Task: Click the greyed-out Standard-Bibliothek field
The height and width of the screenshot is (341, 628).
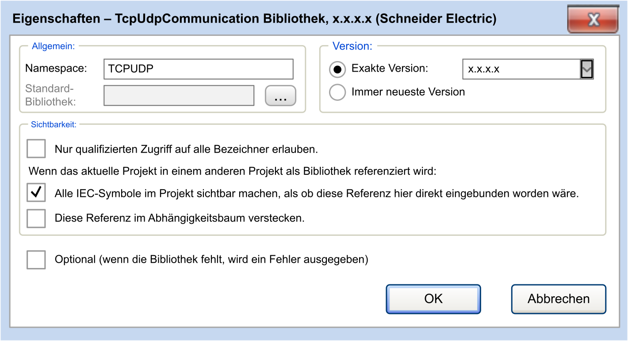Action: 179,96
